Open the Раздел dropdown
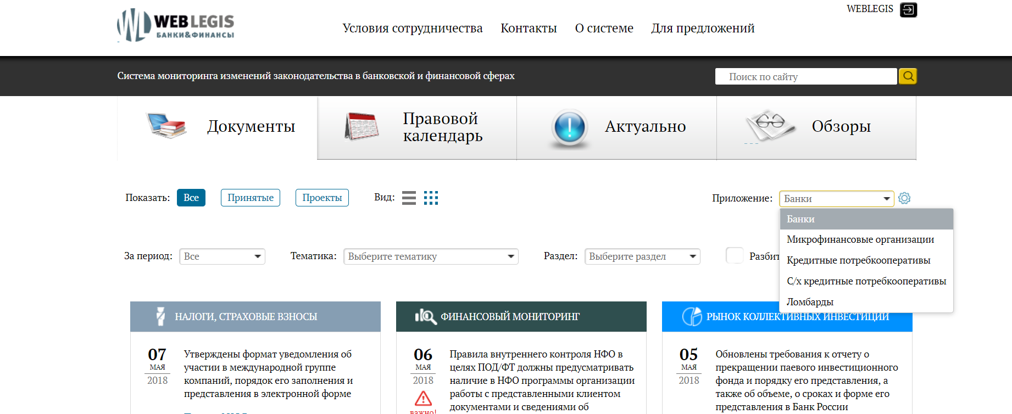Screen dimensions: 1012x414 (x=642, y=256)
